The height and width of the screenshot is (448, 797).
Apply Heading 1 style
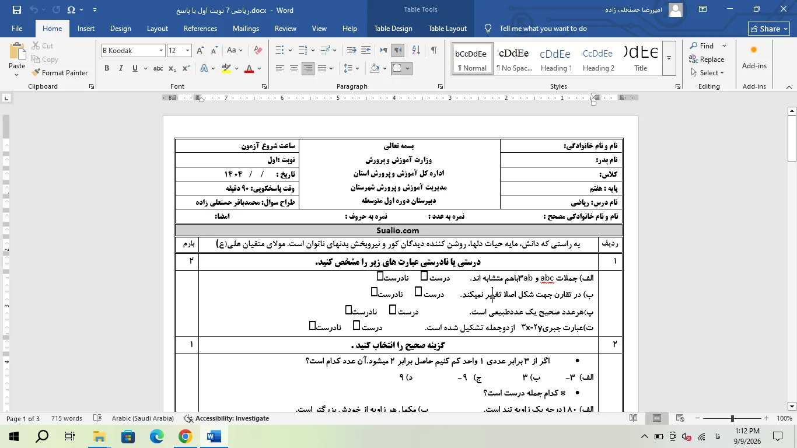(x=555, y=58)
